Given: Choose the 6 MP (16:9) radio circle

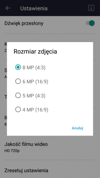Looking at the screenshot, I should [18, 82].
